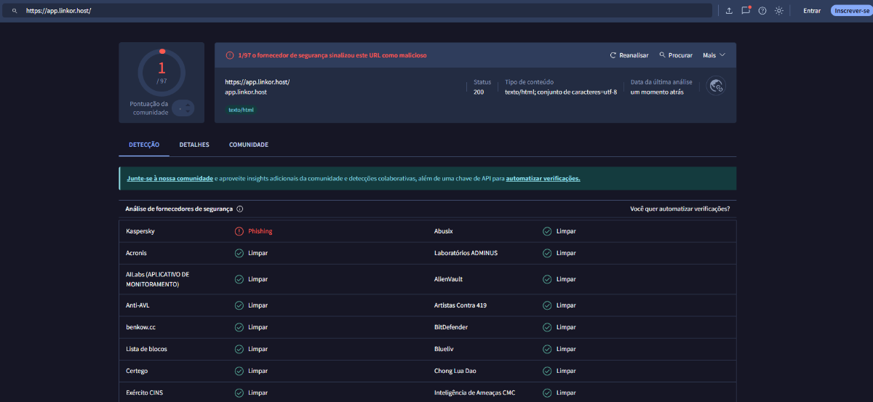Viewport: 873px width, 402px height.
Task: Click check icon in Laboratórios ADMINUS row
Action: click(547, 253)
